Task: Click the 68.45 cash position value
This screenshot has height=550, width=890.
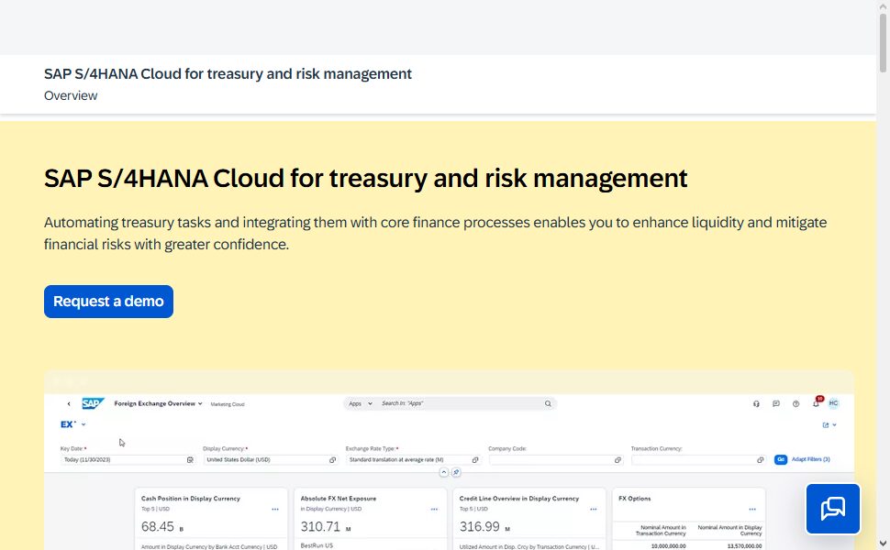Action: tap(157, 527)
